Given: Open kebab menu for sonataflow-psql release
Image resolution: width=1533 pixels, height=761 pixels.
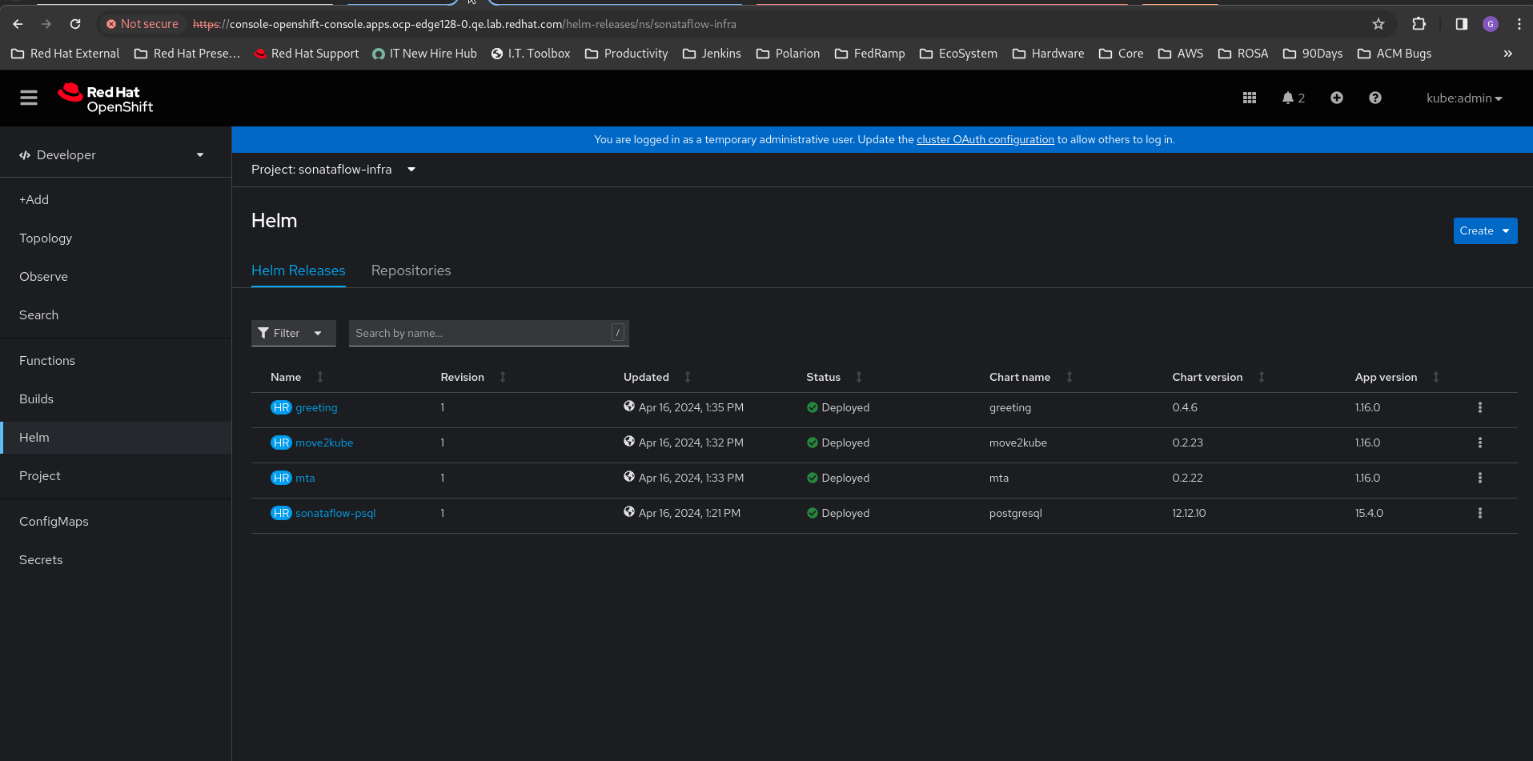Looking at the screenshot, I should click(1480, 513).
